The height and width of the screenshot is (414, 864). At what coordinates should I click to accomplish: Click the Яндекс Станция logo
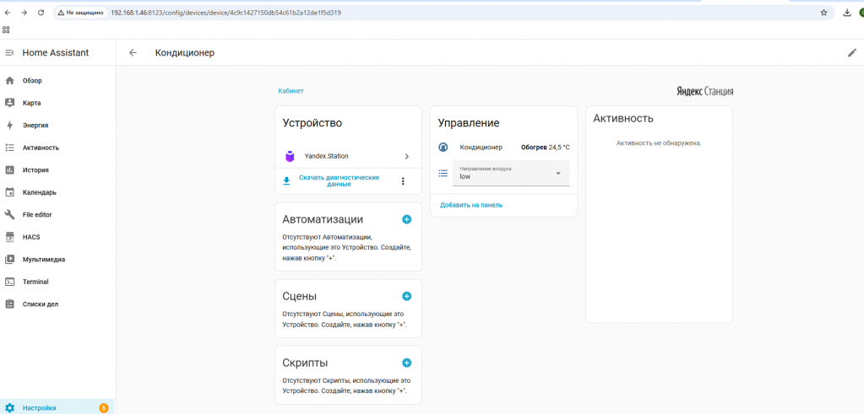(704, 92)
